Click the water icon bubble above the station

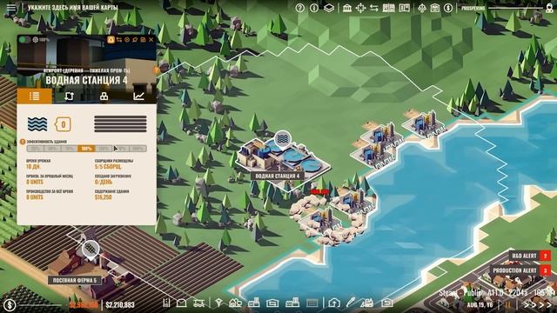click(282, 139)
